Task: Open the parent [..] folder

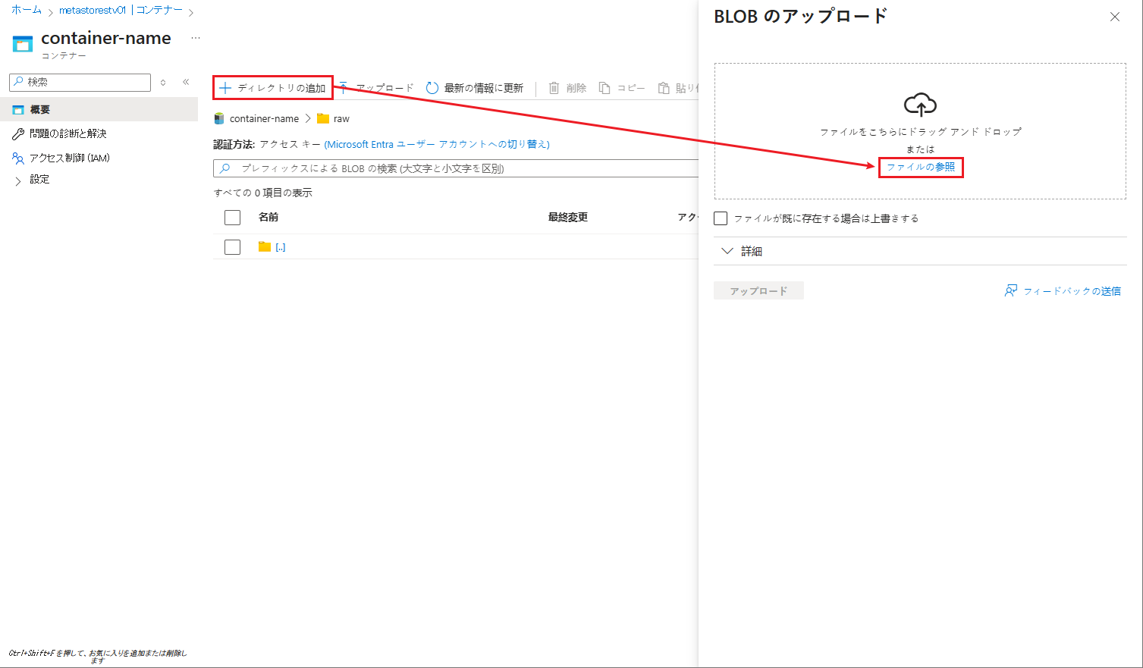Action: tap(280, 247)
